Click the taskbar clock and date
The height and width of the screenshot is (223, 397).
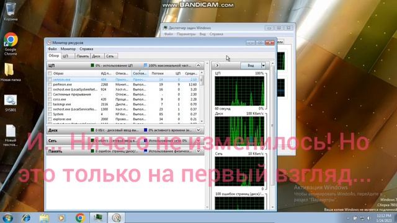click(x=384, y=218)
